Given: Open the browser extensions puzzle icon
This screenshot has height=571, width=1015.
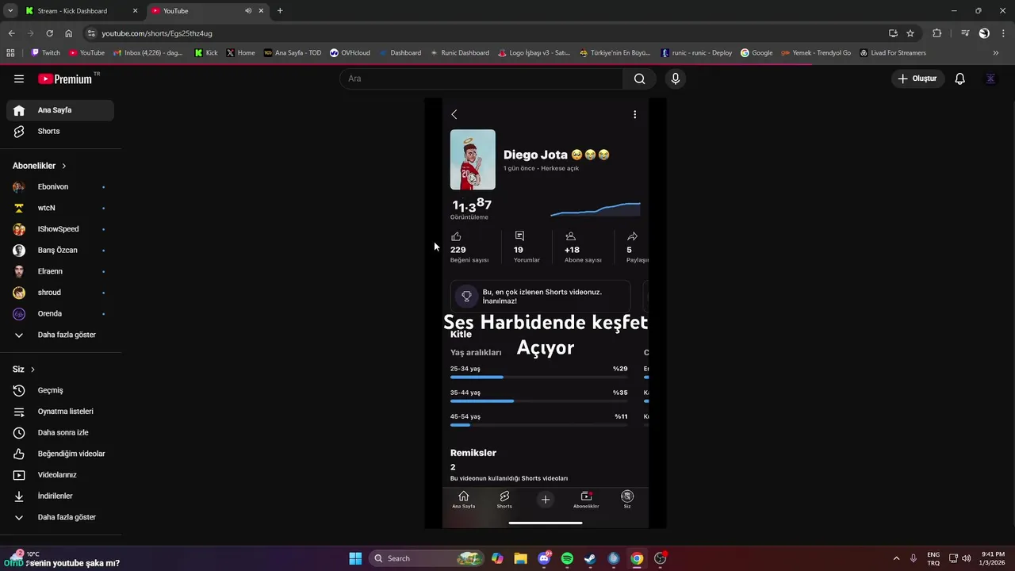Looking at the screenshot, I should click(x=937, y=33).
